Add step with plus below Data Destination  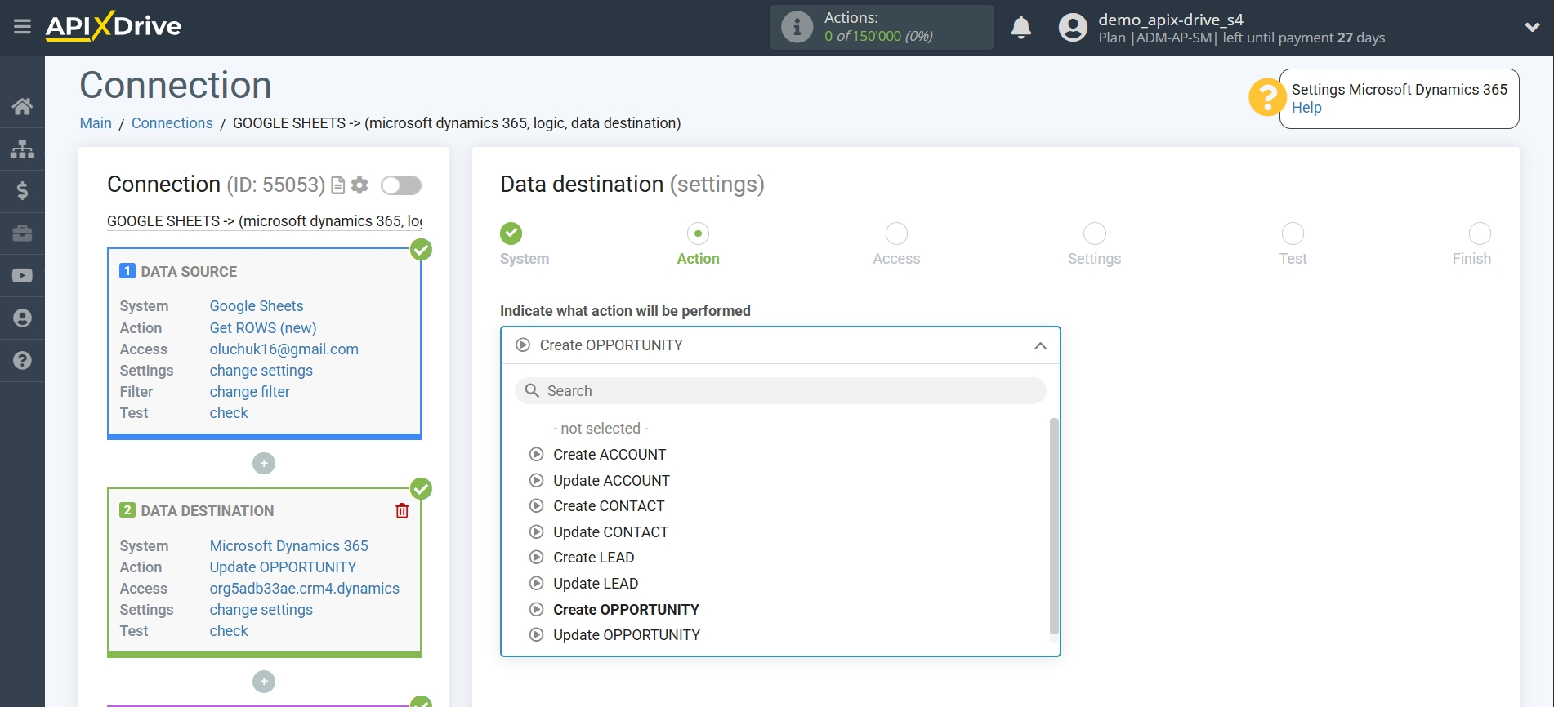264,682
